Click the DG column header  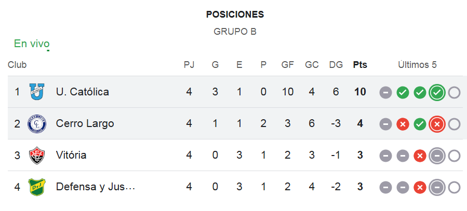[x=336, y=65]
